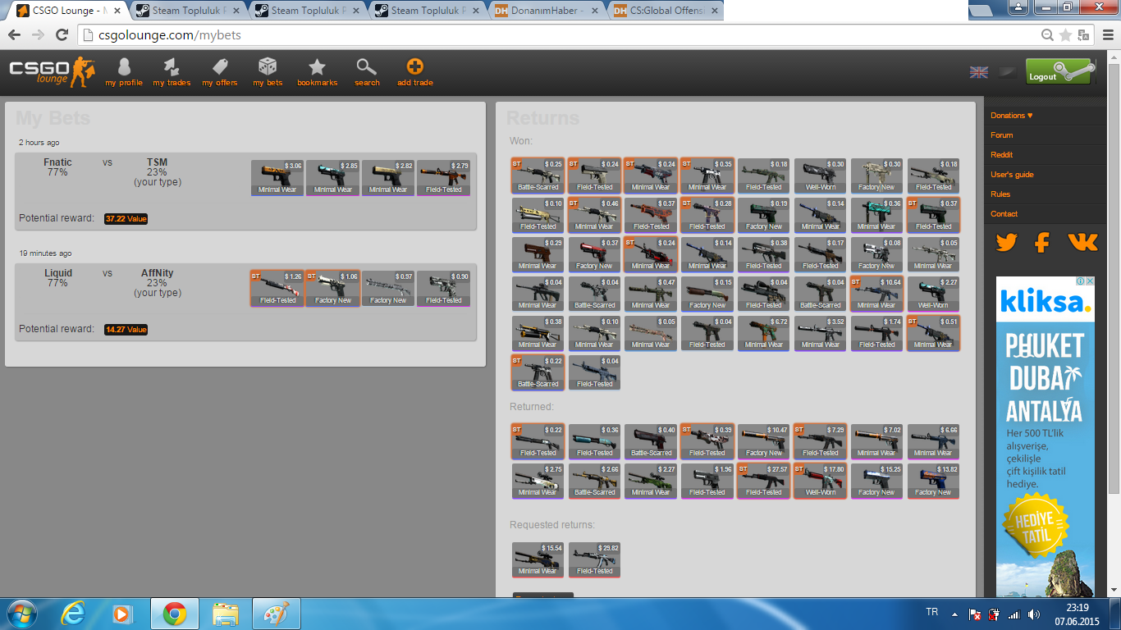This screenshot has height=630, width=1121.
Task: Open the Forum link
Action: pos(1001,135)
